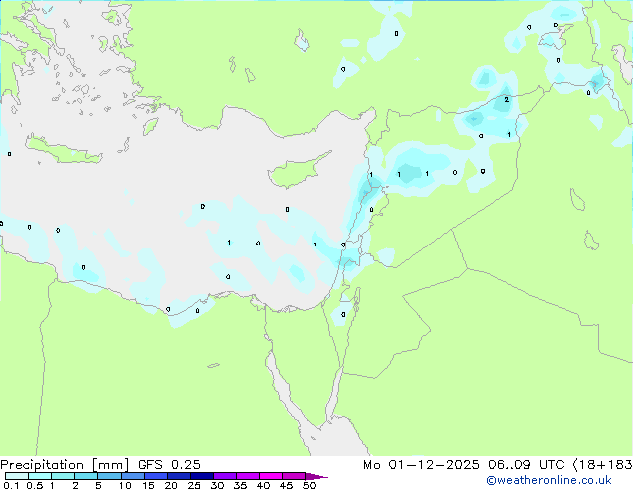Pick the legend swatch between 30 and 35
The image size is (633, 489).
coord(224,476)
